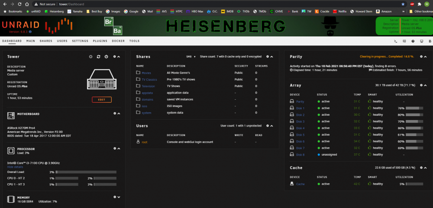This screenshot has height=208, width=433.
Task: Collapse the Parity panel chevron
Action: pos(426,56)
